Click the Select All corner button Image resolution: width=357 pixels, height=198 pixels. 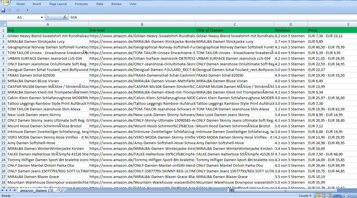click(x=3, y=24)
